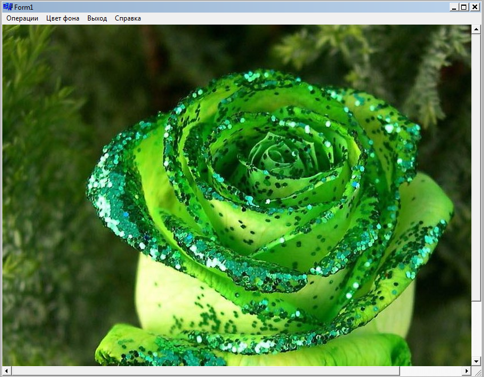
Task: Click the Выход menu item
Action: pos(97,18)
